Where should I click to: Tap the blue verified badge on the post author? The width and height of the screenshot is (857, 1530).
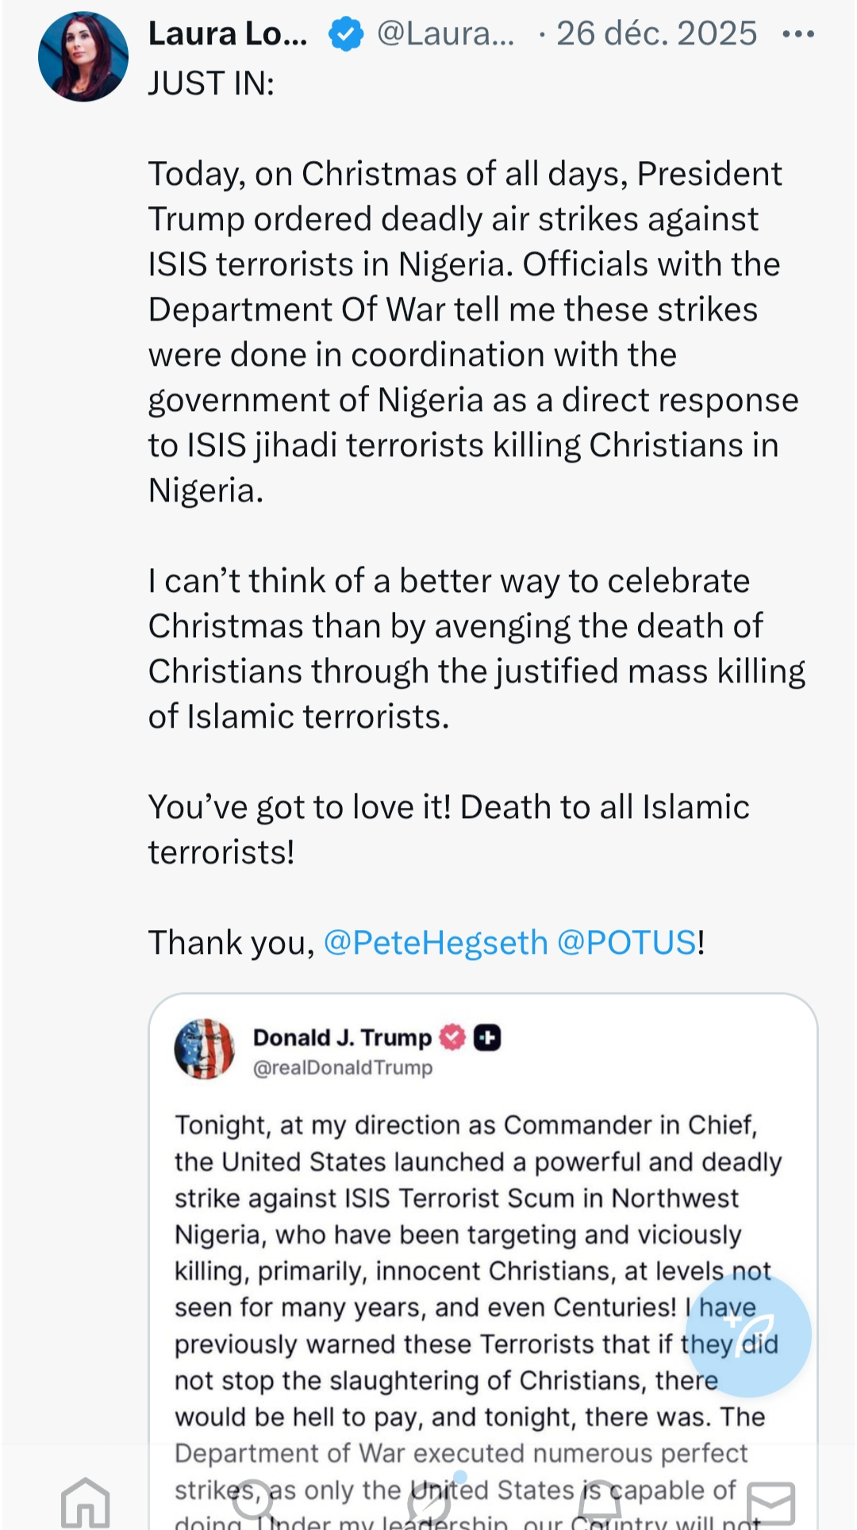[x=346, y=34]
